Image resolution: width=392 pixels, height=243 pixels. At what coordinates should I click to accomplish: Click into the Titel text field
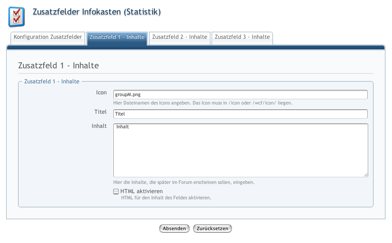tap(240, 114)
